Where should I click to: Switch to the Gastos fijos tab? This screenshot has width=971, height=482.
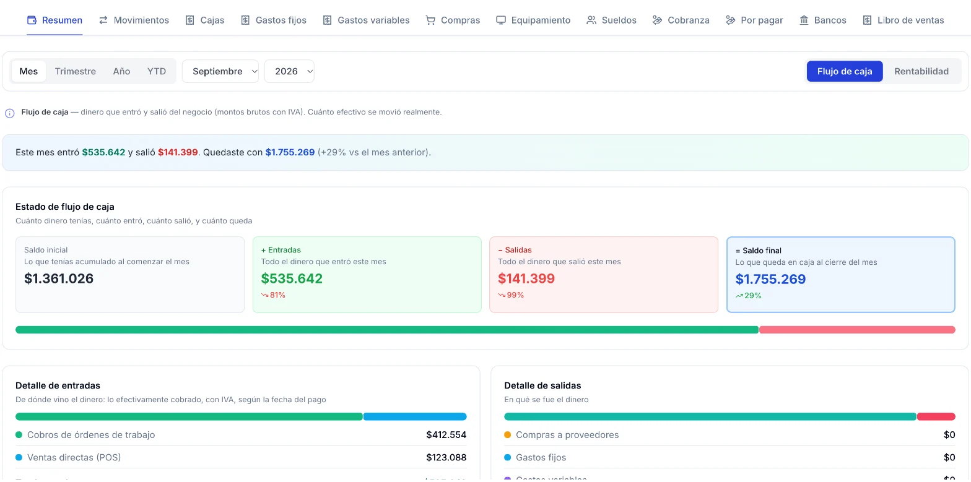coord(274,20)
